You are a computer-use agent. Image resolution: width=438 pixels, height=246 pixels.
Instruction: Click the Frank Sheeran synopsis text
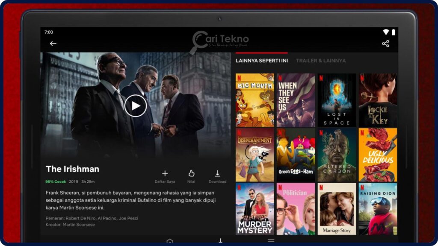pos(130,200)
